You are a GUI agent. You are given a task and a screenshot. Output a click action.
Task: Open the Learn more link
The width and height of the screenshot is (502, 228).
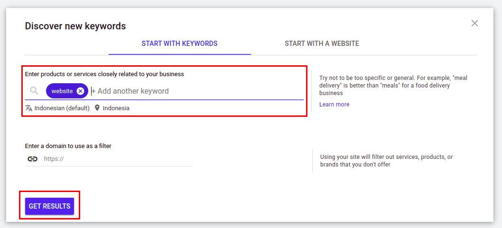point(334,105)
